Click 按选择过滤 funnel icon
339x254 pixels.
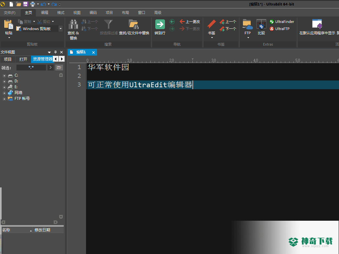[x=108, y=24]
